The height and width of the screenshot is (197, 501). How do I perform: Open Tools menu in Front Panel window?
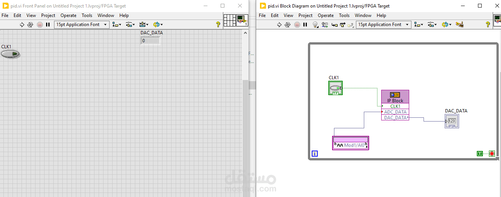(x=87, y=15)
